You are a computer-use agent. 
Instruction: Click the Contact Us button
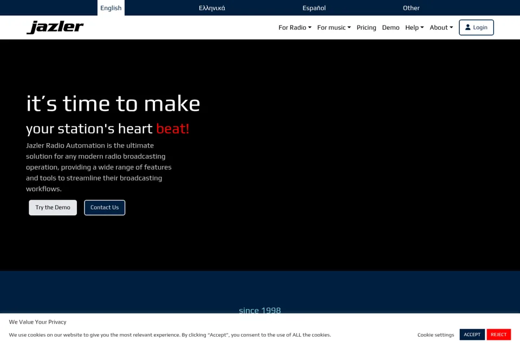(x=105, y=208)
